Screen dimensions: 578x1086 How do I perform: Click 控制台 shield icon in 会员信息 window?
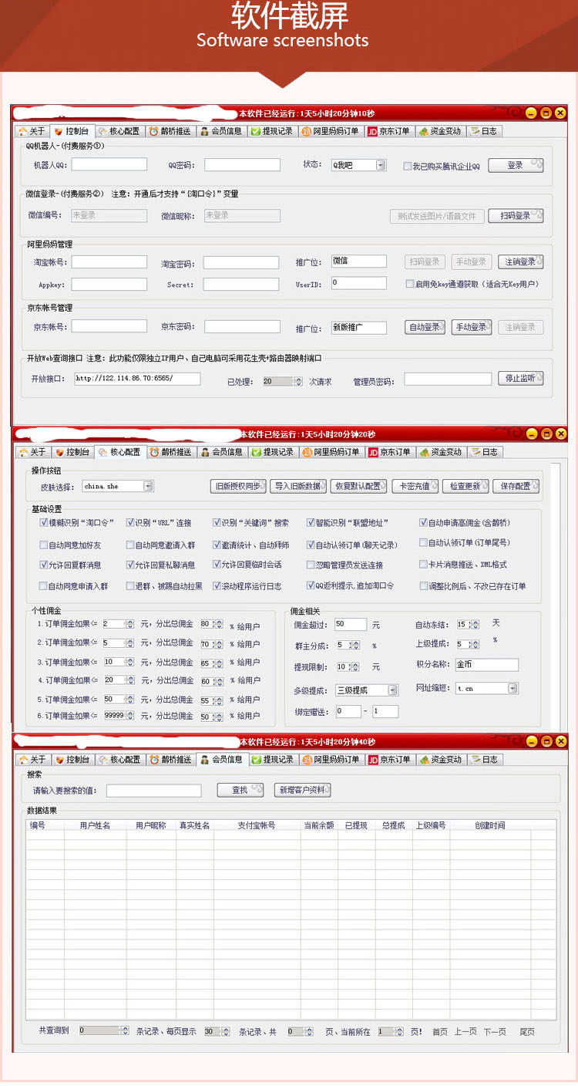pos(59,760)
